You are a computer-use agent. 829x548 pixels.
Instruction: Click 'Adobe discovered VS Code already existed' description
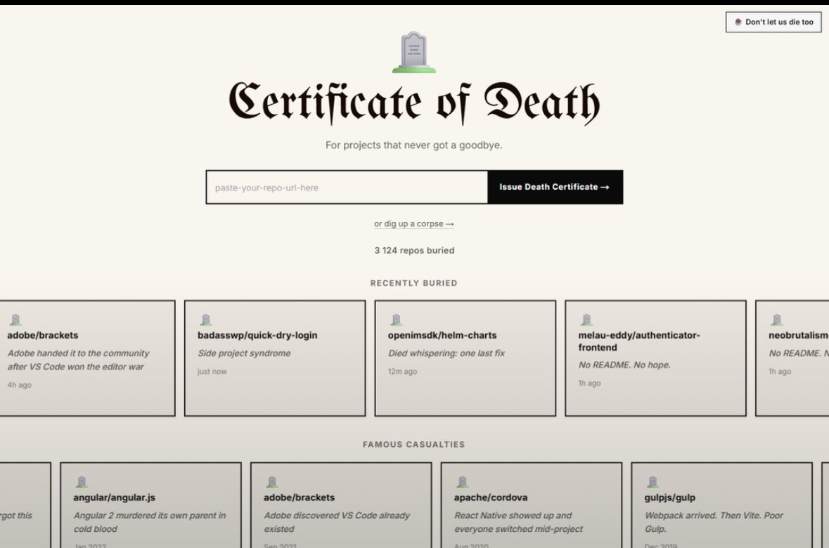(x=337, y=522)
